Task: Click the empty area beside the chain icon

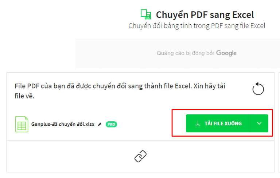Action: pos(205,156)
